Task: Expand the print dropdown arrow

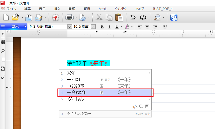Action: click(x=76, y=17)
